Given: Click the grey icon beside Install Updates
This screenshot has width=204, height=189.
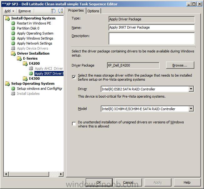Looking at the screenshot, I should (13, 94).
